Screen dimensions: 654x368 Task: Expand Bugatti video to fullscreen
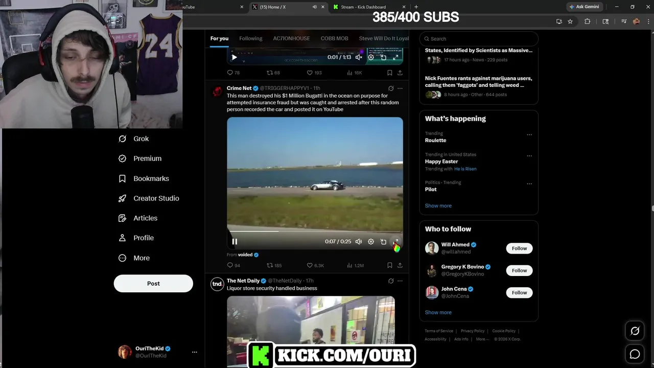tap(395, 242)
